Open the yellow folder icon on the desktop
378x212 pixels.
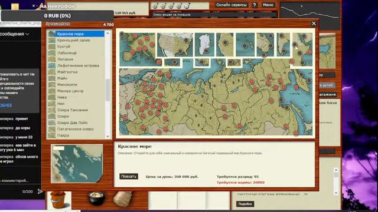(15, 6)
